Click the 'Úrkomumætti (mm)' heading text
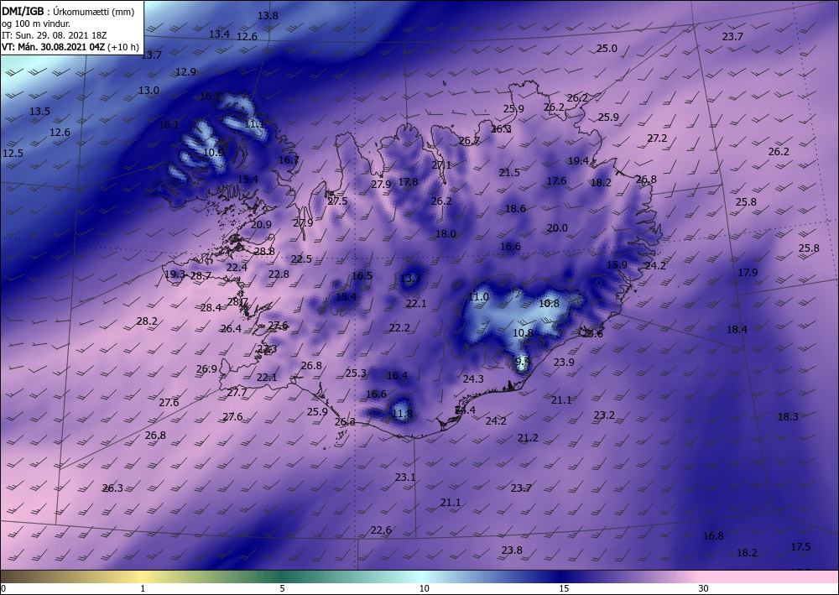This screenshot has height=595, width=839. 94,13
